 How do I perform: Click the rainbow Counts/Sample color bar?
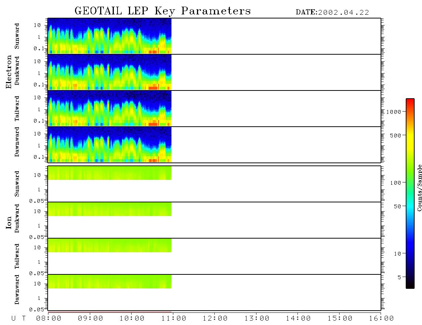click(410, 194)
